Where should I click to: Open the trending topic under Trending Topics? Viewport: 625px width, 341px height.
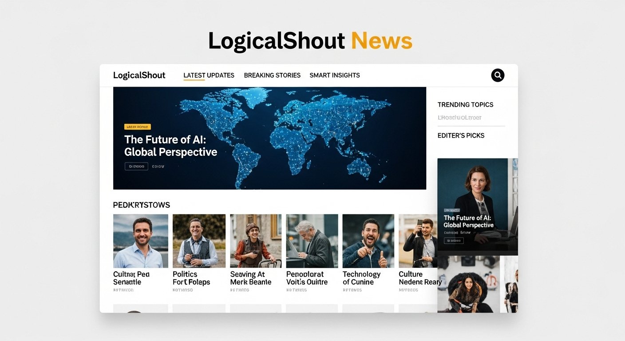pos(459,117)
